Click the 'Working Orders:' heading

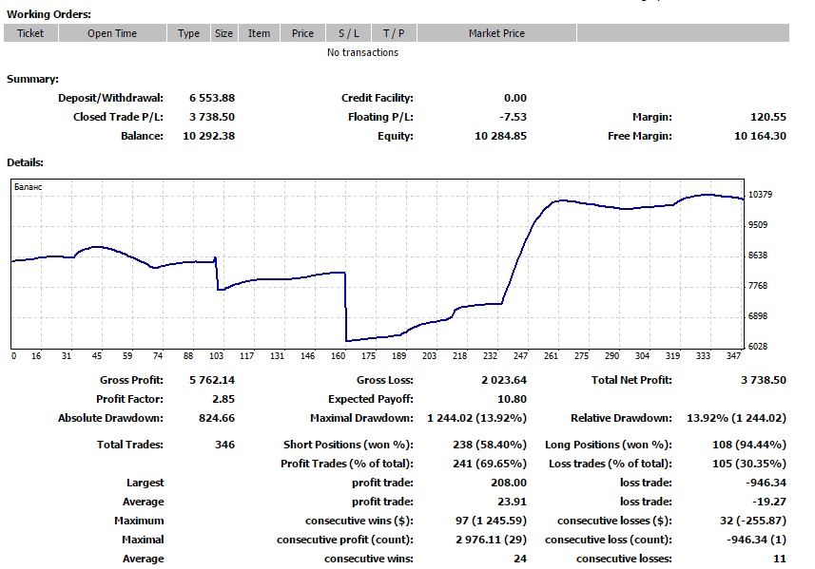49,14
